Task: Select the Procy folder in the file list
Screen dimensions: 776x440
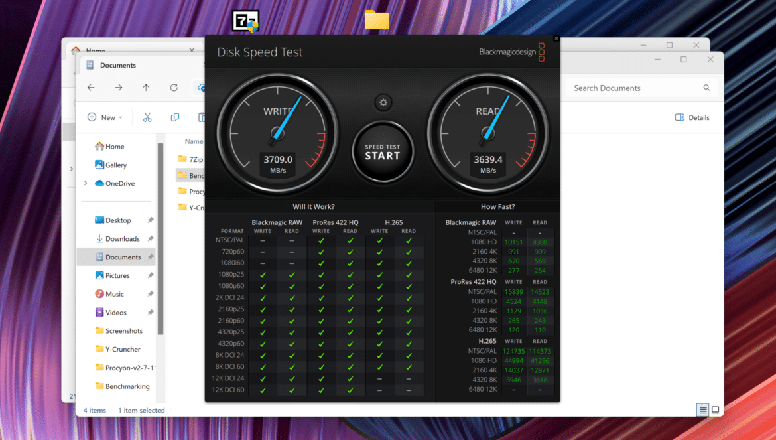Action: (x=191, y=192)
